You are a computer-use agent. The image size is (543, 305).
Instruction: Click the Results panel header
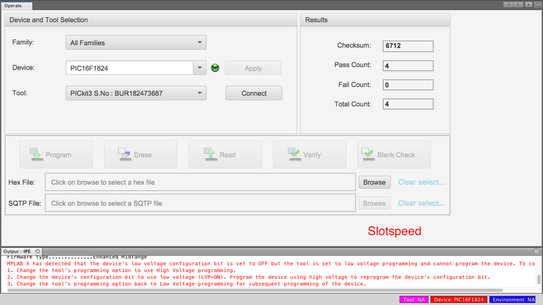(375, 20)
